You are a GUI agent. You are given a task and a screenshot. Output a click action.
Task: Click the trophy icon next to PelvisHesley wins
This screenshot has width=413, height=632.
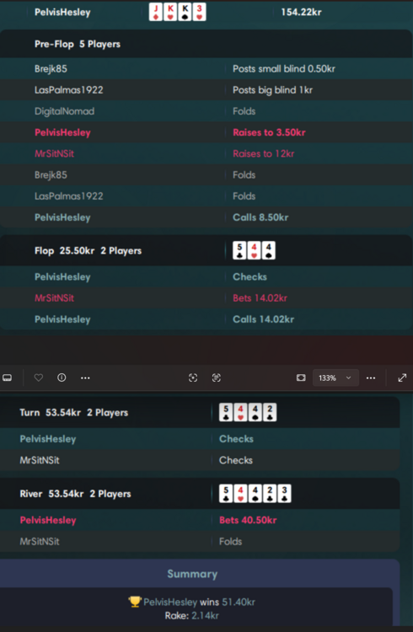point(134,602)
